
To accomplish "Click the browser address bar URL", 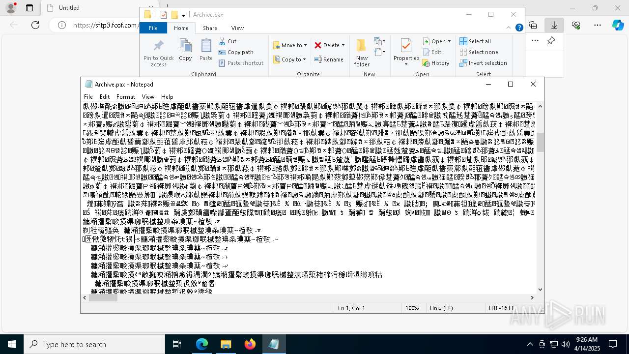I will click(x=105, y=25).
